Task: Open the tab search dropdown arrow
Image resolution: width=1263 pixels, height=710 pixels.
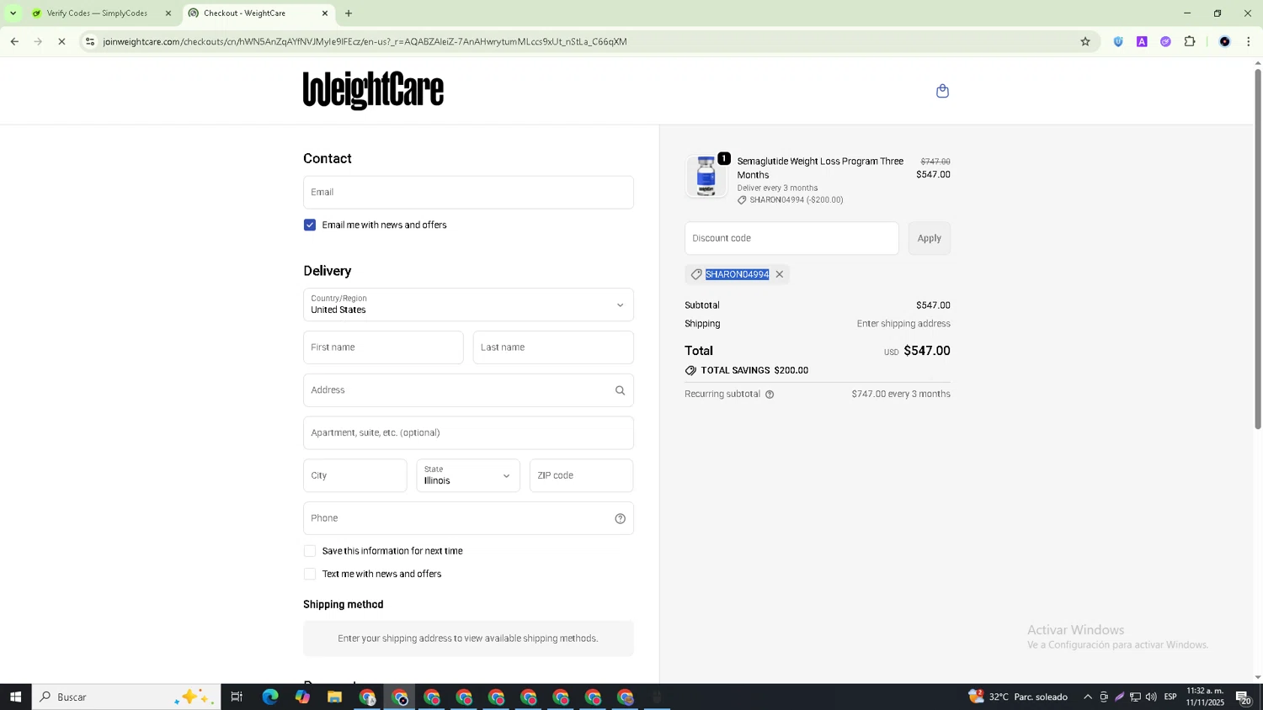Action: click(x=13, y=13)
